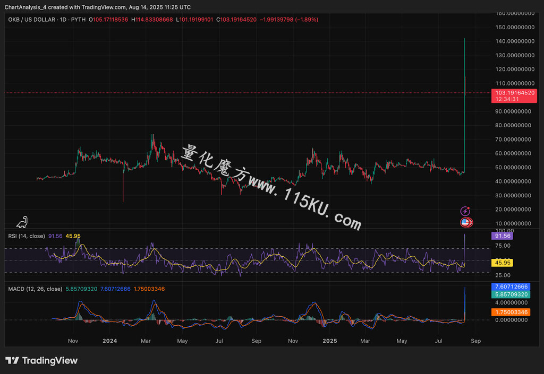Screen dimensions: 544x374
Task: Click the change value −1.99139798 (−1.89%)
Action: coord(289,20)
